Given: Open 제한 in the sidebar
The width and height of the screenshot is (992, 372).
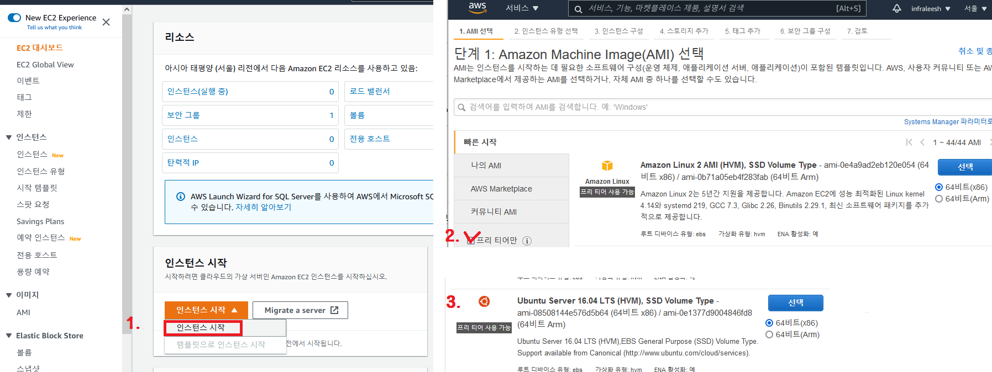Looking at the screenshot, I should (24, 114).
